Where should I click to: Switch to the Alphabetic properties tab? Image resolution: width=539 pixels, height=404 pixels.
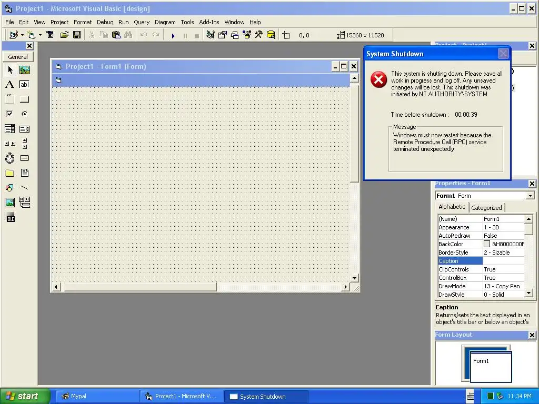click(x=452, y=207)
